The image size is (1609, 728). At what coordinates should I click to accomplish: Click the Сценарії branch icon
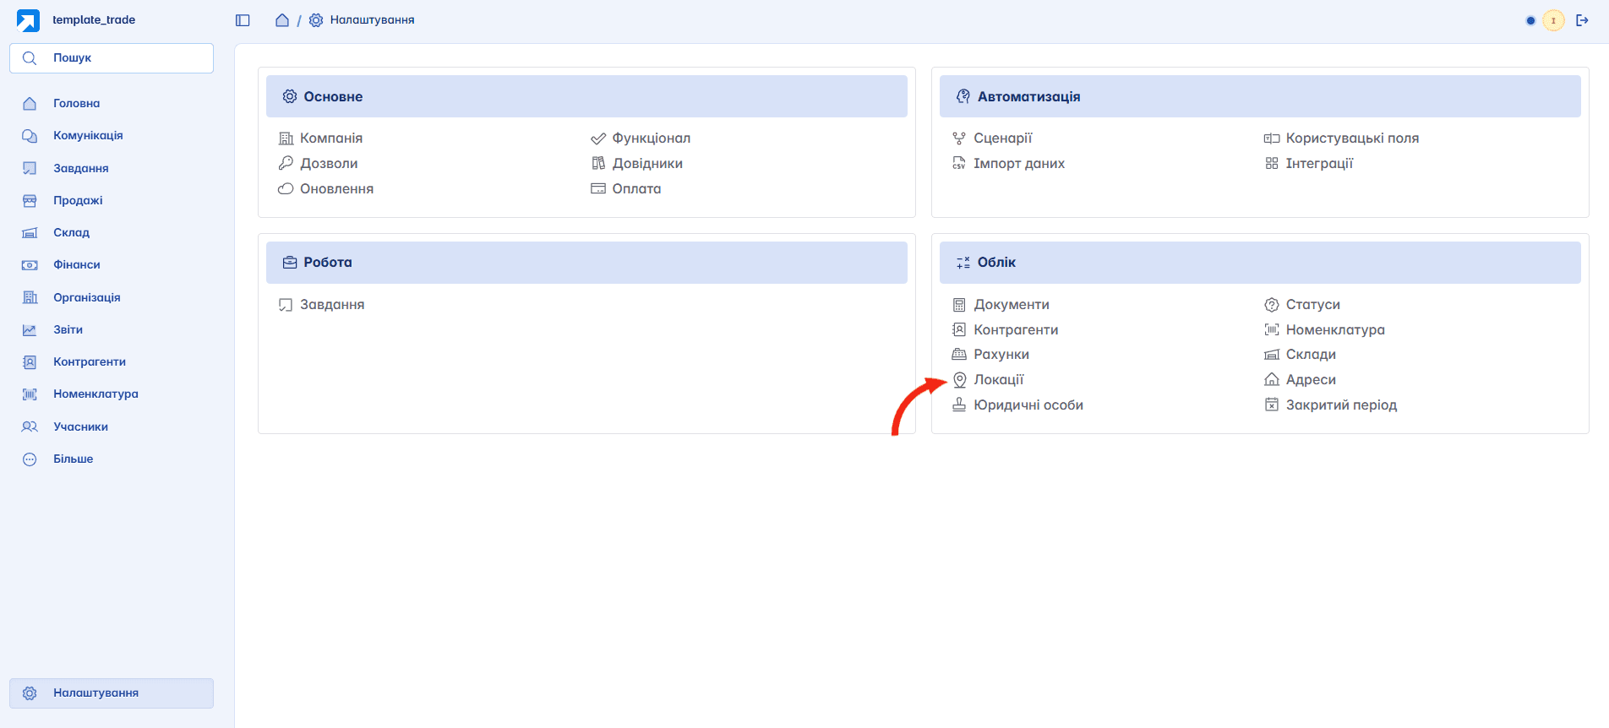959,139
